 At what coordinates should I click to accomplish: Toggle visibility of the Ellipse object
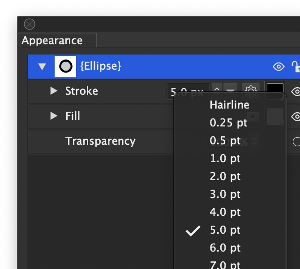tap(279, 67)
